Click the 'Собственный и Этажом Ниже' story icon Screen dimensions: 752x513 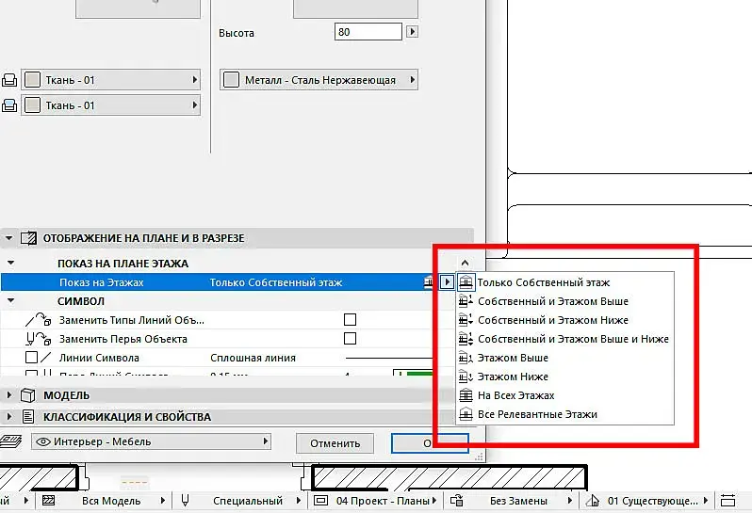pos(466,320)
